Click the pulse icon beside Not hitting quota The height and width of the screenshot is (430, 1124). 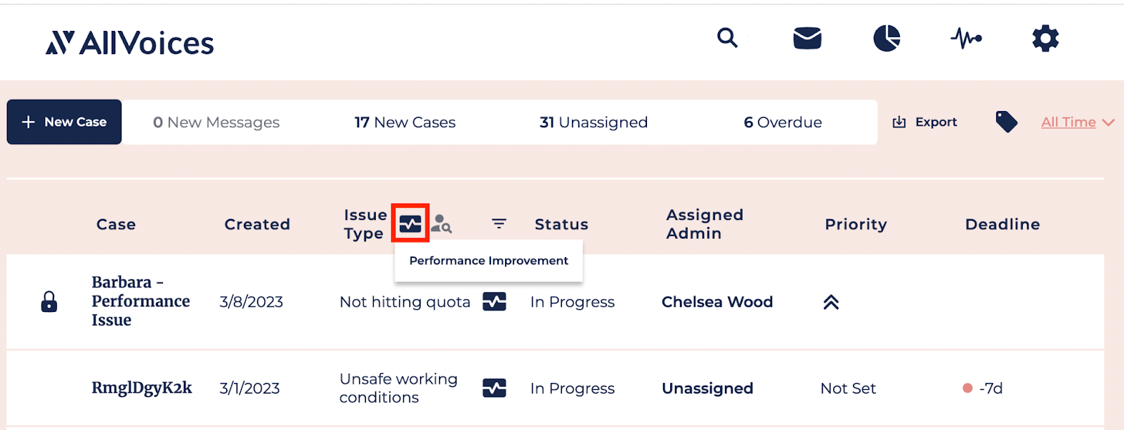pyautogui.click(x=495, y=301)
